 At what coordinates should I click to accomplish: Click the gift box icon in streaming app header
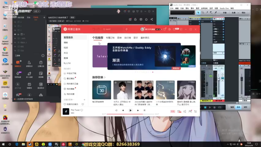click(x=130, y=19)
